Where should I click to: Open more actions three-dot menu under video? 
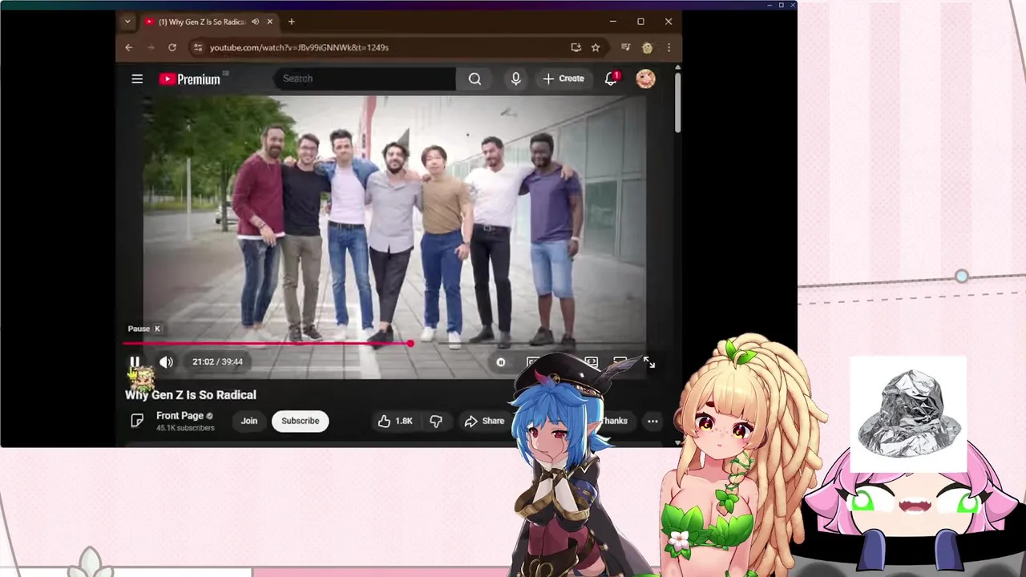pos(652,421)
